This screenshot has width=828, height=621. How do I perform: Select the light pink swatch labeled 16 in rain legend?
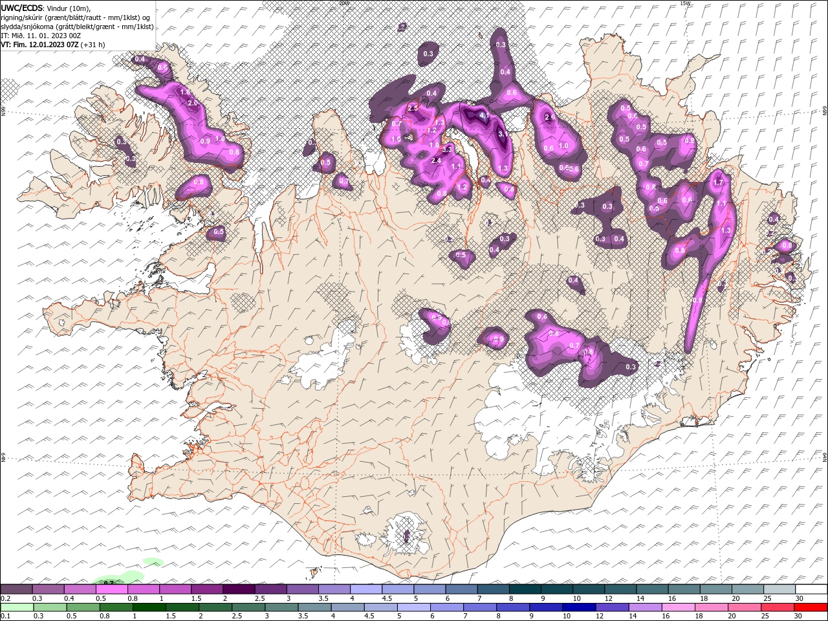coord(678,607)
